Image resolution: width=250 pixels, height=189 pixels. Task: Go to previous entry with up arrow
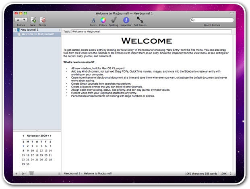tap(18, 20)
